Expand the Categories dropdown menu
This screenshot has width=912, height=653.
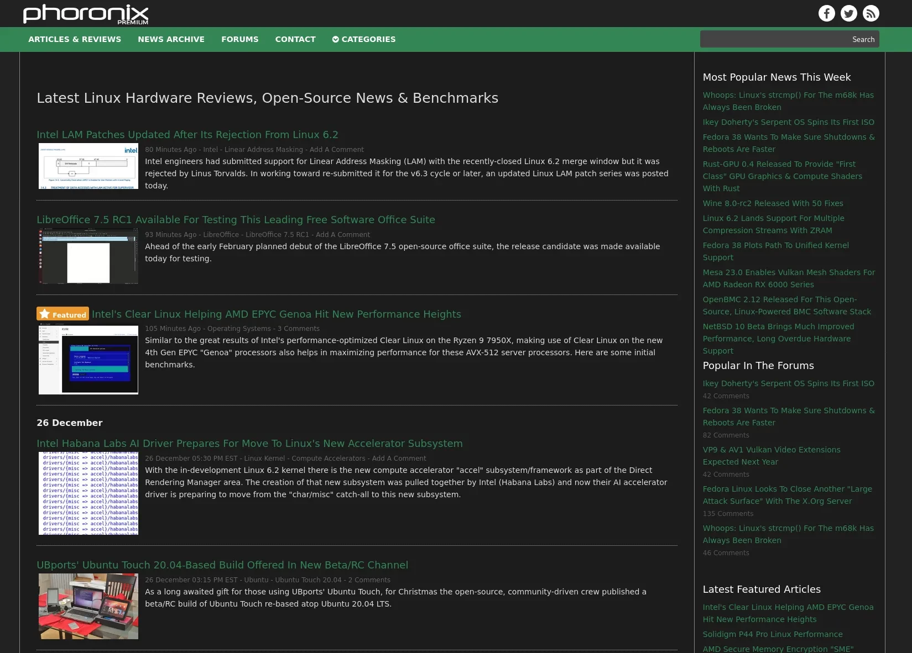click(x=364, y=39)
